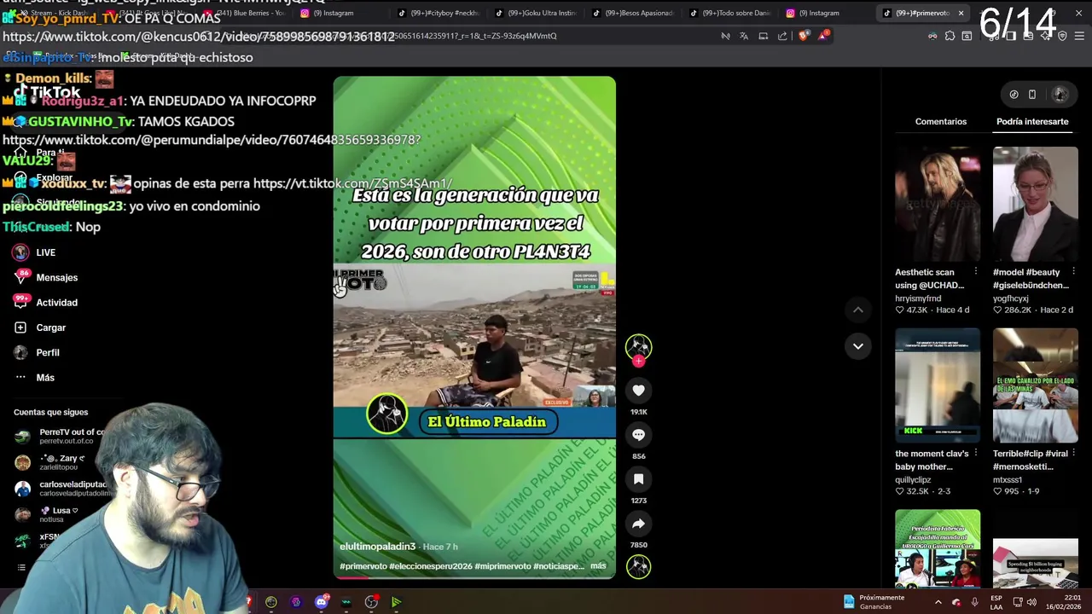
Task: Open the quillyclipz author name
Action: [x=912, y=480]
